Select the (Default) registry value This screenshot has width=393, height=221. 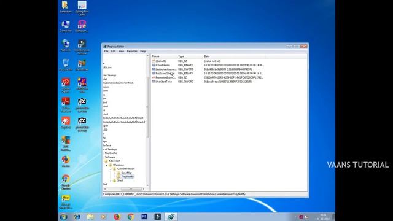161,61
